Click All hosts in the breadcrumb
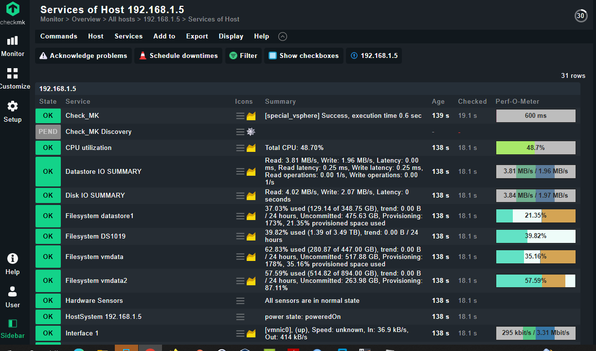The width and height of the screenshot is (596, 351). click(x=122, y=19)
